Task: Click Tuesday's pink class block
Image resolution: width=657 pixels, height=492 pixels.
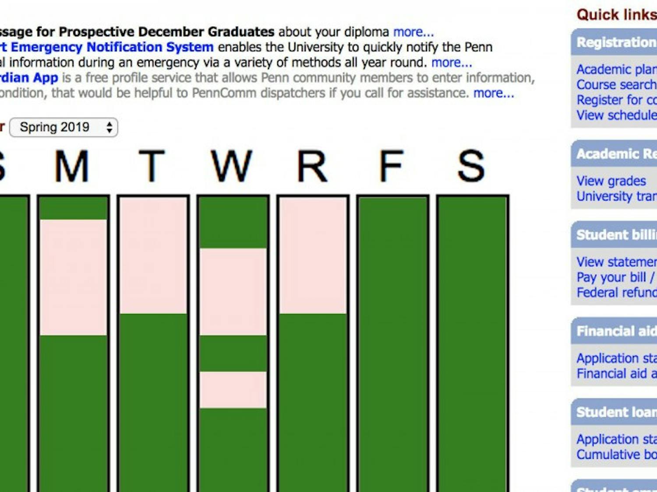Action: point(153,255)
